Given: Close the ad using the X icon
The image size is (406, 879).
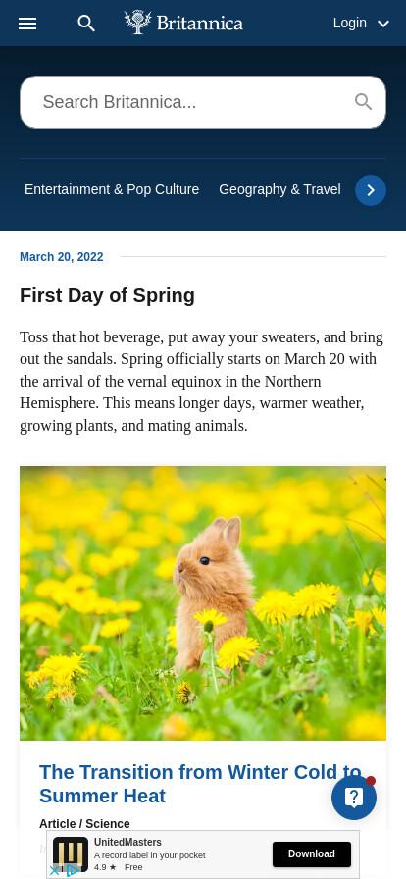Looking at the screenshot, I should point(54,870).
